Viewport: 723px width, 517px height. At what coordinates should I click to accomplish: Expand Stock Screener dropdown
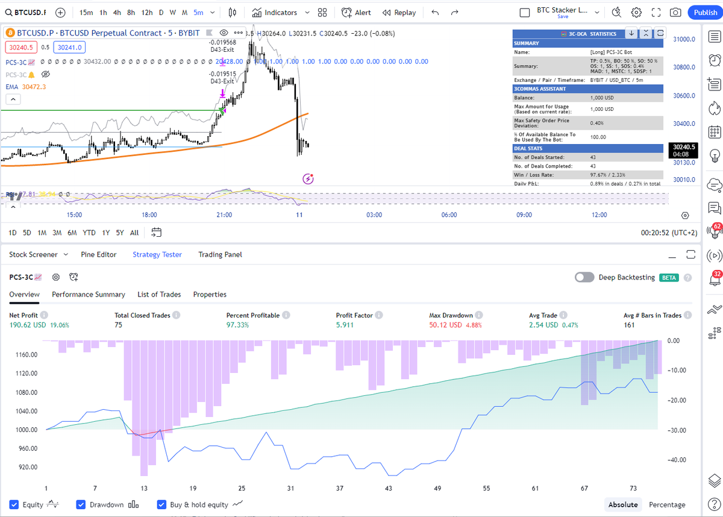66,254
